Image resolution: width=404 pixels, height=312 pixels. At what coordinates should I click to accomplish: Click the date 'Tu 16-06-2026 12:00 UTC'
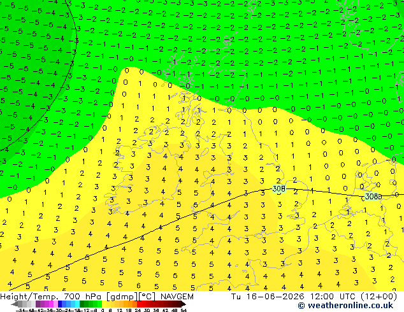point(295,297)
